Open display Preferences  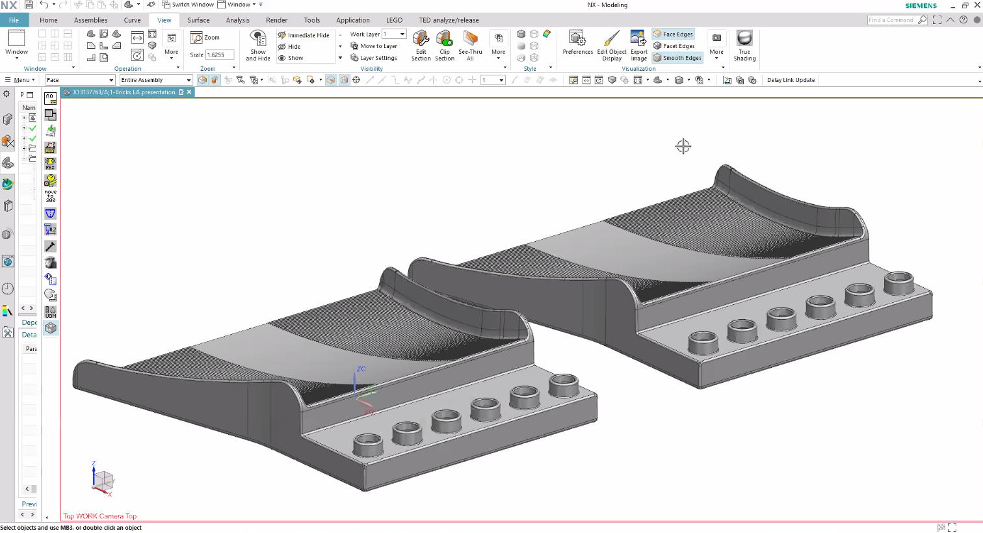click(578, 42)
